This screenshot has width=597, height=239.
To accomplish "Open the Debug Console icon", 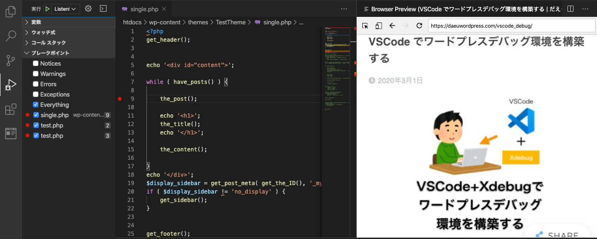I will 103,8.
